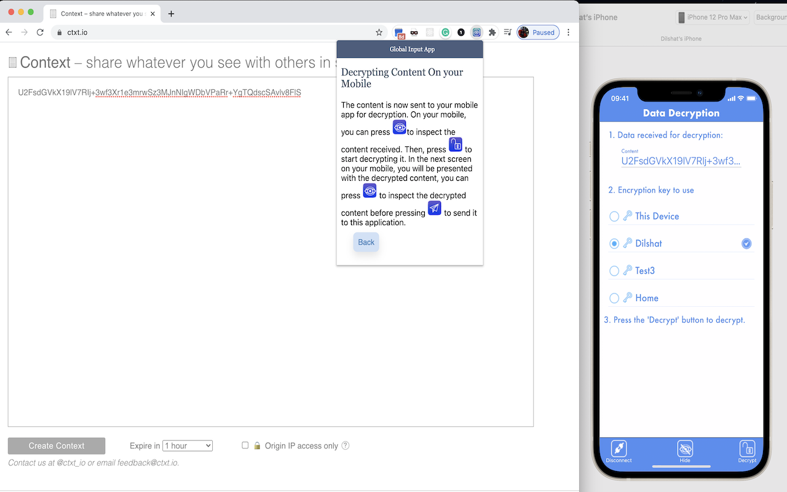Open the iPhone 12 Pro Max device selector
The height and width of the screenshot is (492, 787).
(713, 17)
